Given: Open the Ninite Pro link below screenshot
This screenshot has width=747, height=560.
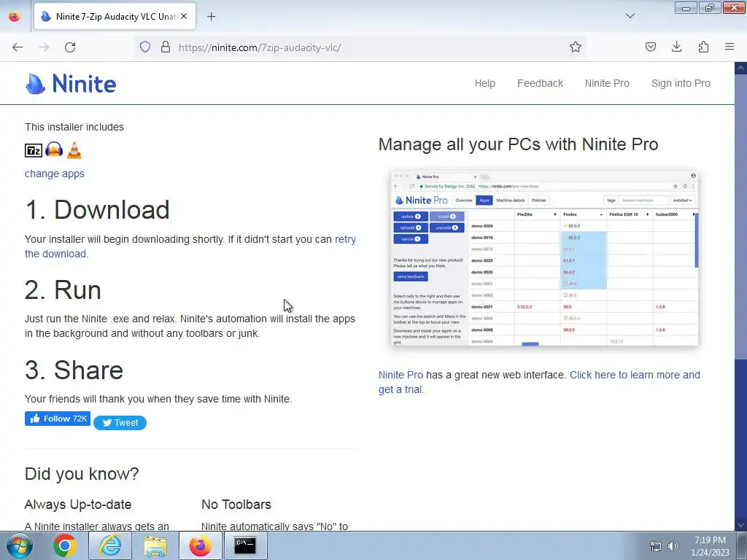Looking at the screenshot, I should pyautogui.click(x=400, y=375).
